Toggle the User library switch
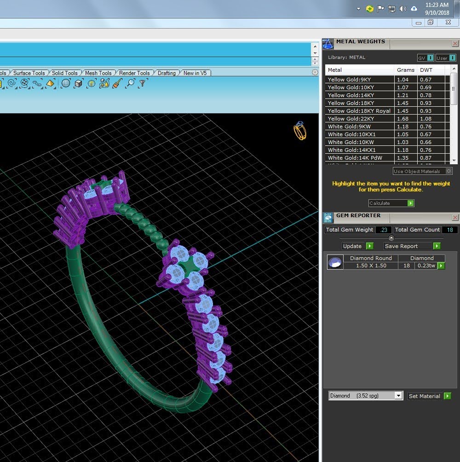The image size is (460, 462). pyautogui.click(x=446, y=58)
